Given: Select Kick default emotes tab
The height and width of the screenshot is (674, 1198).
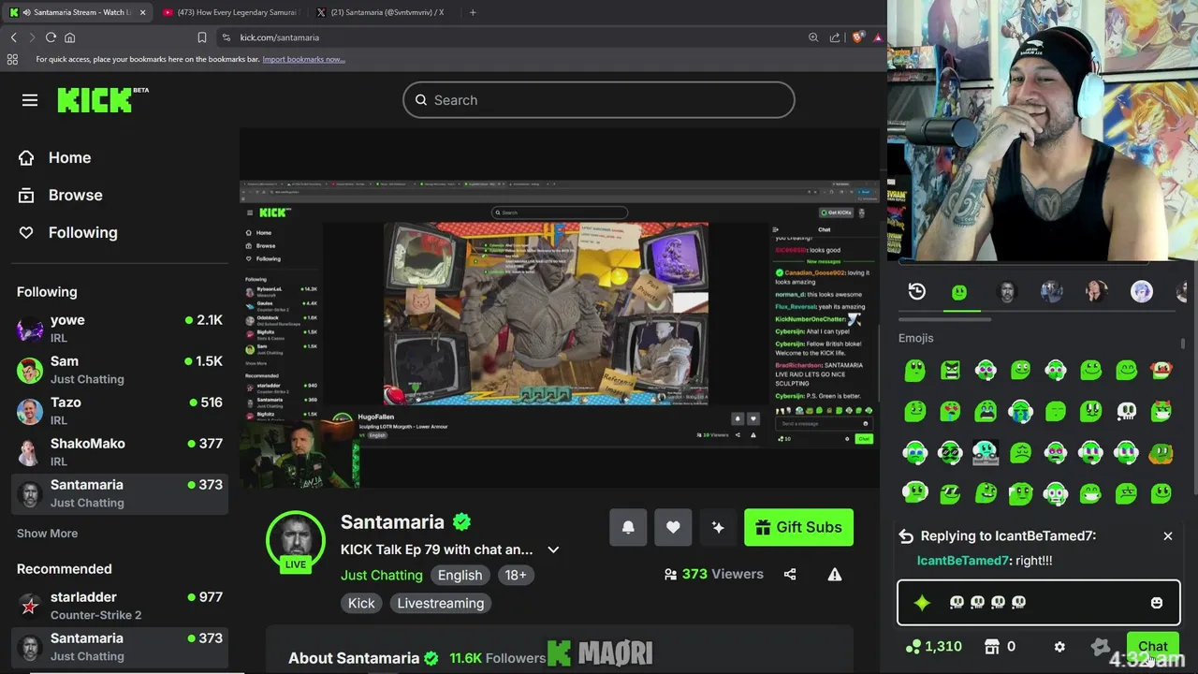Looking at the screenshot, I should (x=959, y=292).
